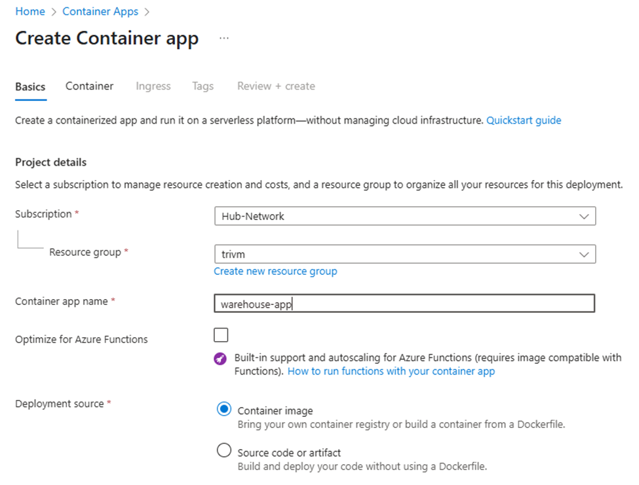This screenshot has width=639, height=485.
Task: Open the Tags tab
Action: pyautogui.click(x=203, y=86)
